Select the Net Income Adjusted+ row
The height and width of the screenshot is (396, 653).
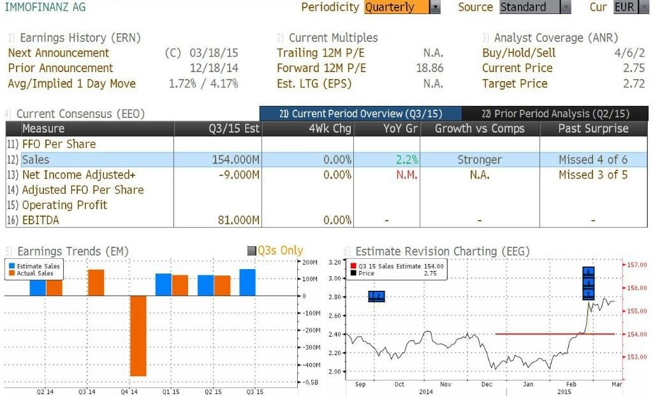coord(326,175)
